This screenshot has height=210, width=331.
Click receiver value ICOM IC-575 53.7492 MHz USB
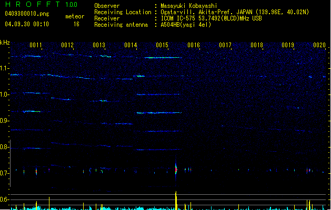211,18
